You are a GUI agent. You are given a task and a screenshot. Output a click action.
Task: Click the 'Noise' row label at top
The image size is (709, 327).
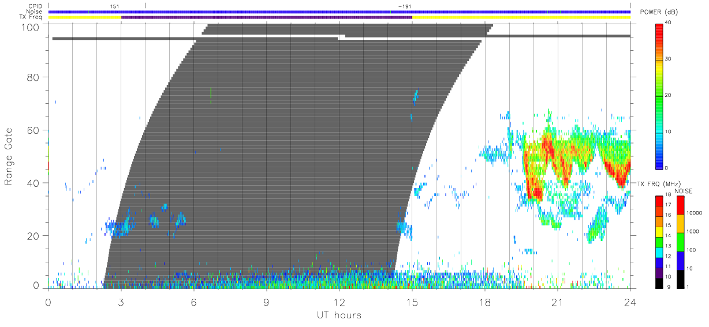click(x=35, y=12)
